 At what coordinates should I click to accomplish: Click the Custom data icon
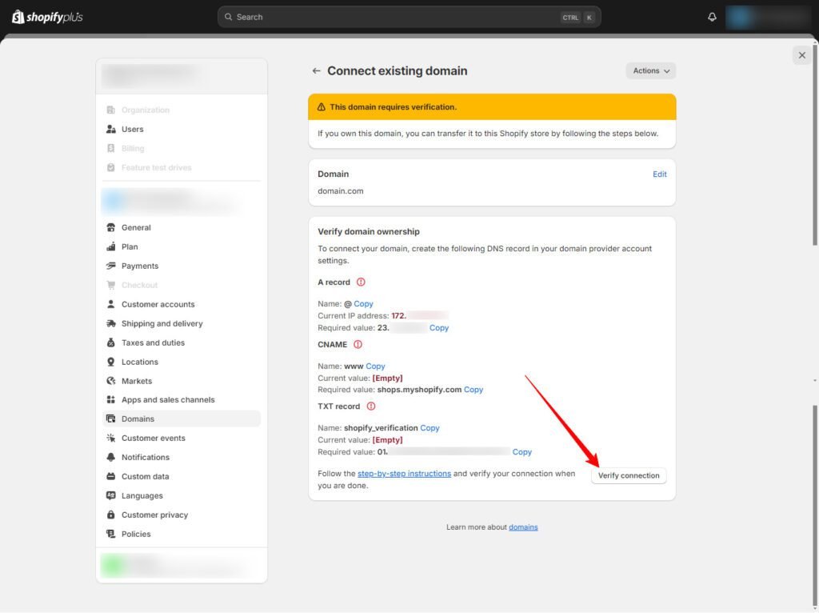[110, 476]
